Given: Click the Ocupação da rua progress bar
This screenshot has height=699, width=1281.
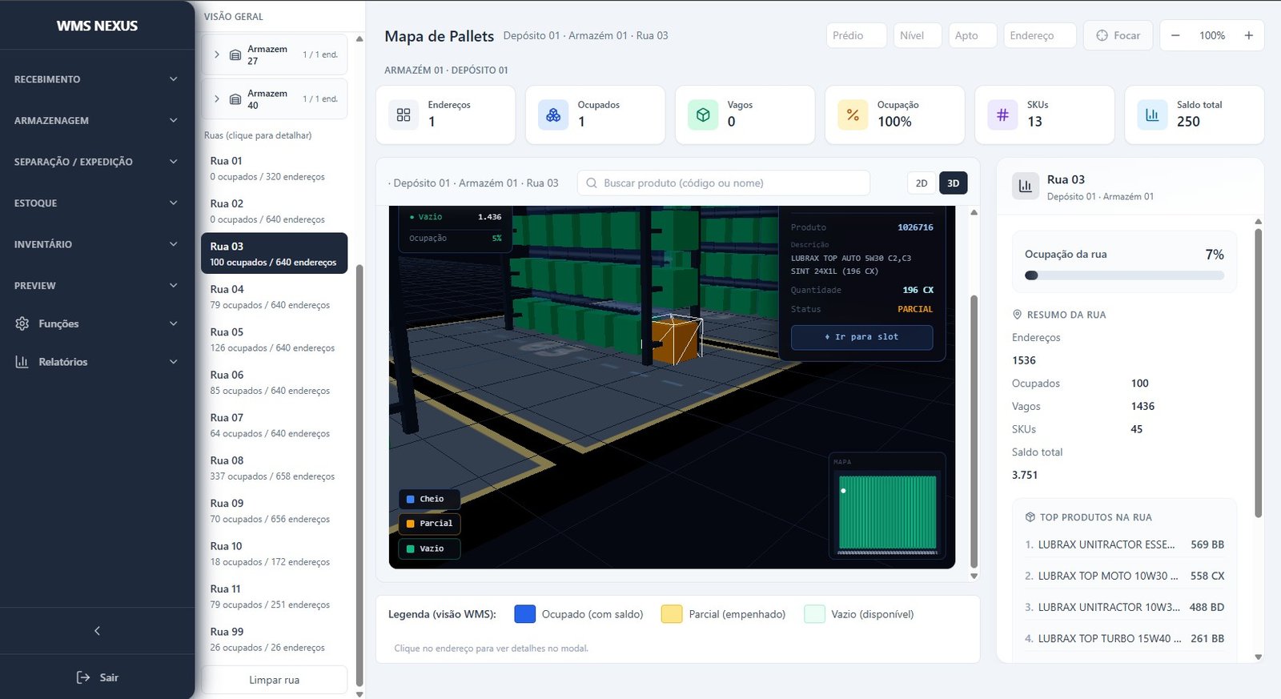Looking at the screenshot, I should tap(1123, 275).
